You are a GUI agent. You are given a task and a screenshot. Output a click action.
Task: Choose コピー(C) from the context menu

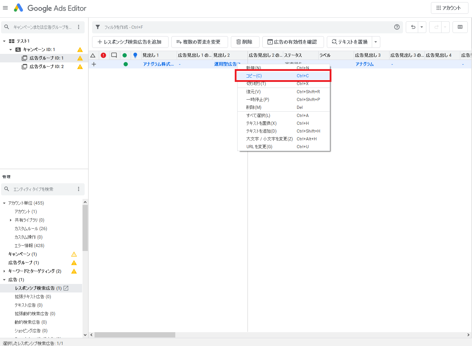[x=254, y=76]
